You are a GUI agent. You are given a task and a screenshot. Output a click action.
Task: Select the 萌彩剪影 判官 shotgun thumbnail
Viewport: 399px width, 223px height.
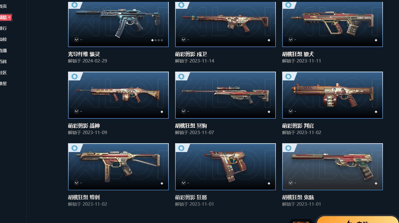(333, 95)
